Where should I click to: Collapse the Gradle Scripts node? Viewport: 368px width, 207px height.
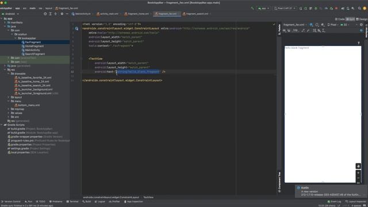click(2, 125)
